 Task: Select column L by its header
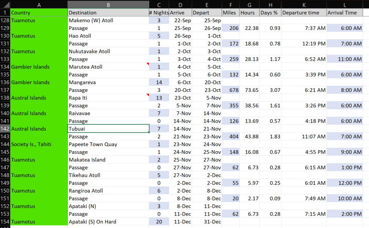point(345,5)
